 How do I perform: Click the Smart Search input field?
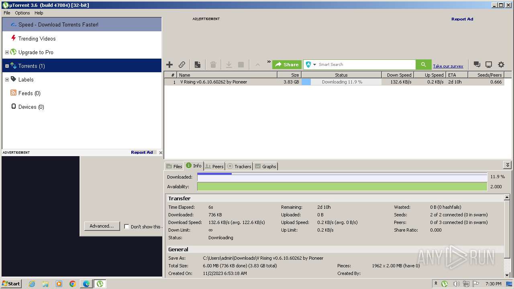click(366, 65)
